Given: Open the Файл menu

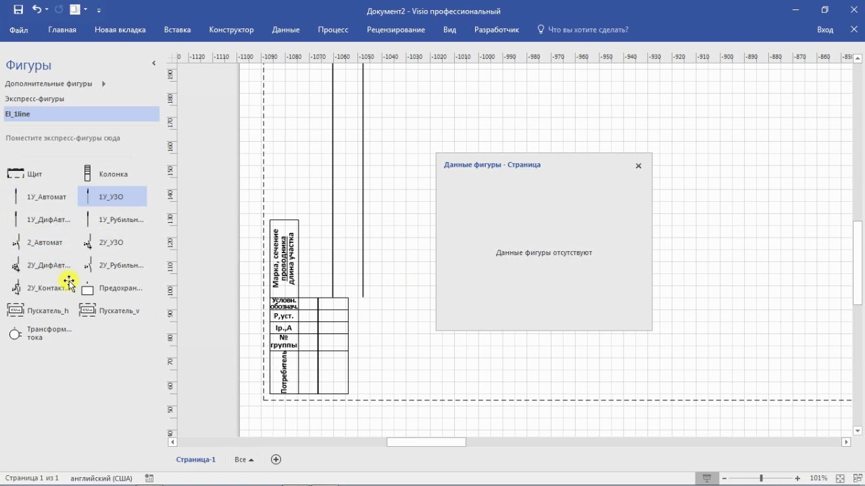Looking at the screenshot, I should pyautogui.click(x=19, y=30).
